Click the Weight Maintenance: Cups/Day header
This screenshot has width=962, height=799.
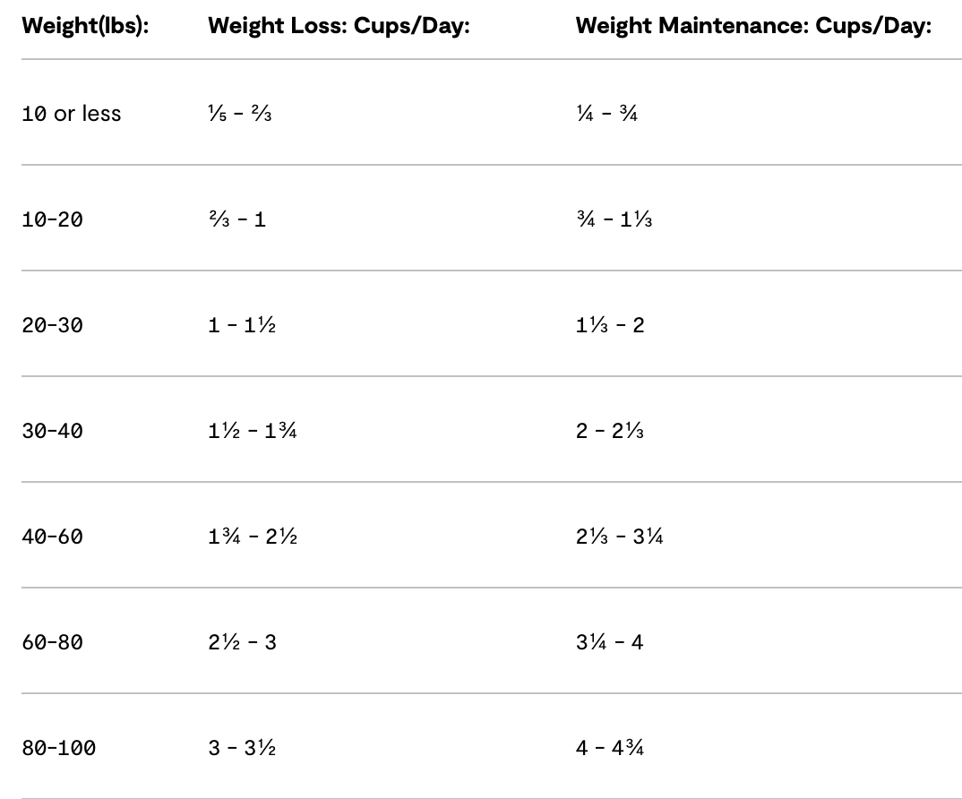pos(753,26)
